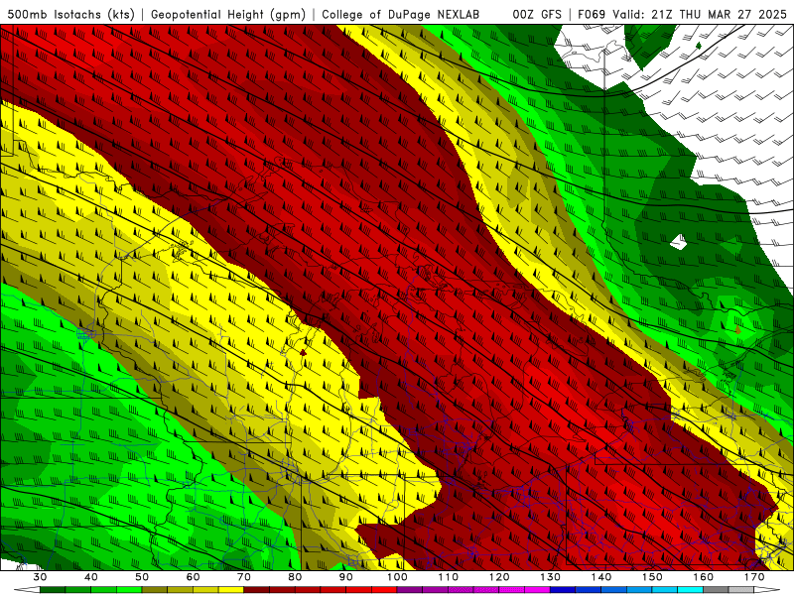Click the "150" label on the color scale
This screenshot has height=595, width=794.
point(652,577)
